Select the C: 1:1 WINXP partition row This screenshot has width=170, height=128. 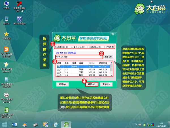pos(83,67)
